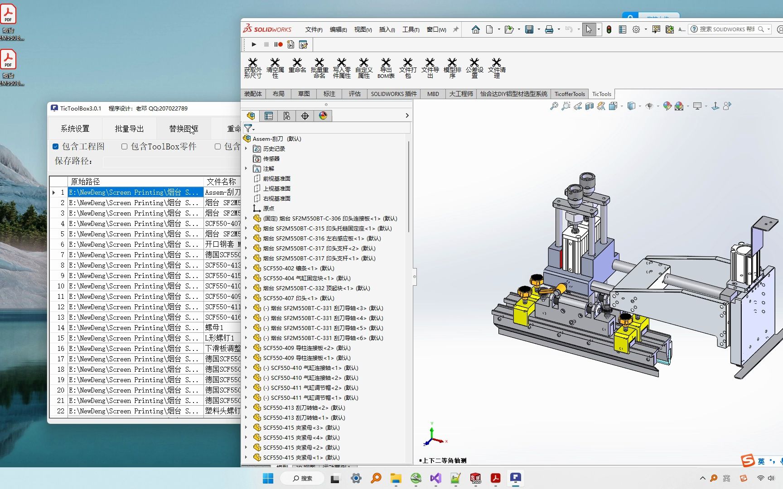Open Windows Start button
The height and width of the screenshot is (489, 783).
[268, 478]
